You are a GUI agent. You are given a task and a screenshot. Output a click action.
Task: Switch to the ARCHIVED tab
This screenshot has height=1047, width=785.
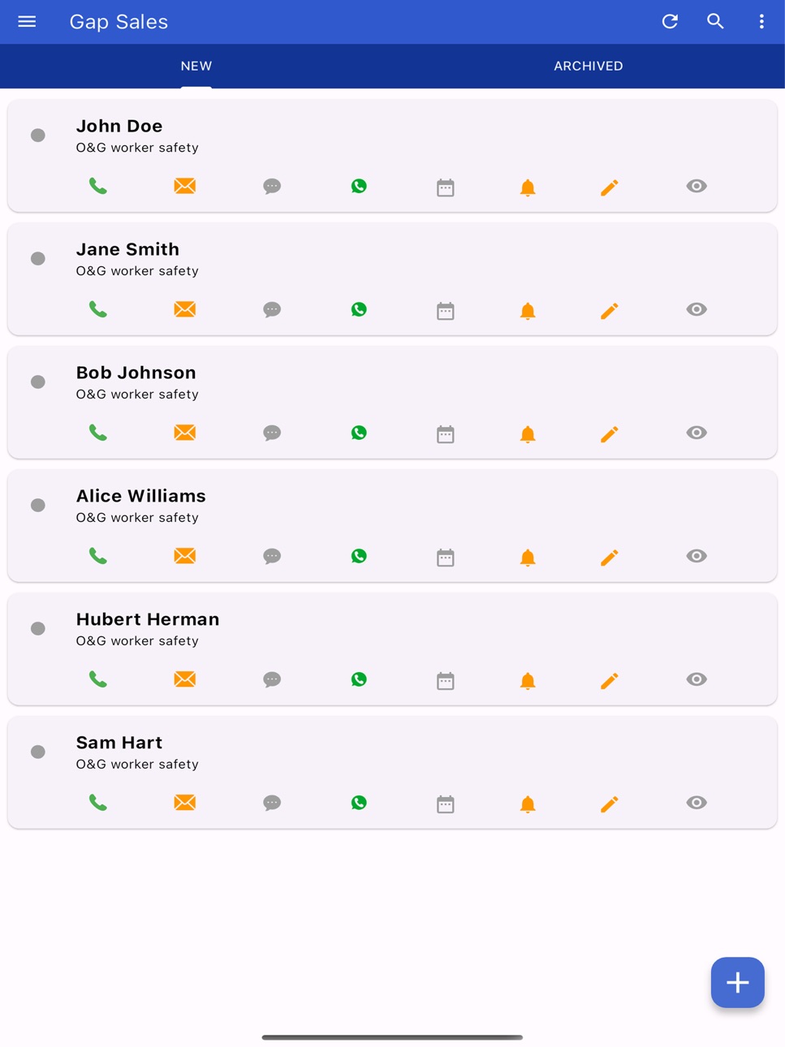(589, 67)
